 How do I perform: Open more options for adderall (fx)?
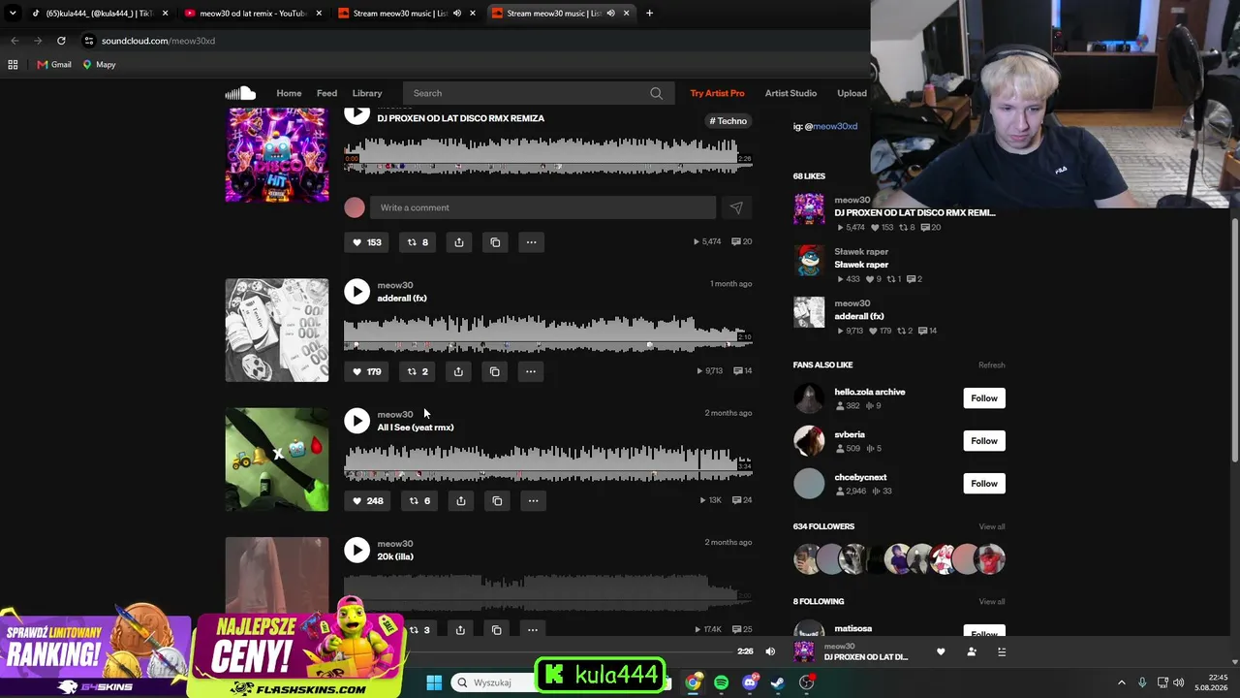pos(530,371)
